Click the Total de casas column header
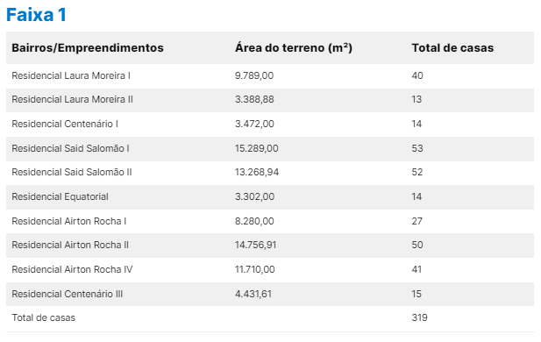The height and width of the screenshot is (342, 541). click(x=452, y=47)
